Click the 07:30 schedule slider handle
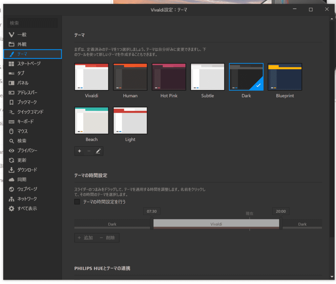 coord(152,223)
